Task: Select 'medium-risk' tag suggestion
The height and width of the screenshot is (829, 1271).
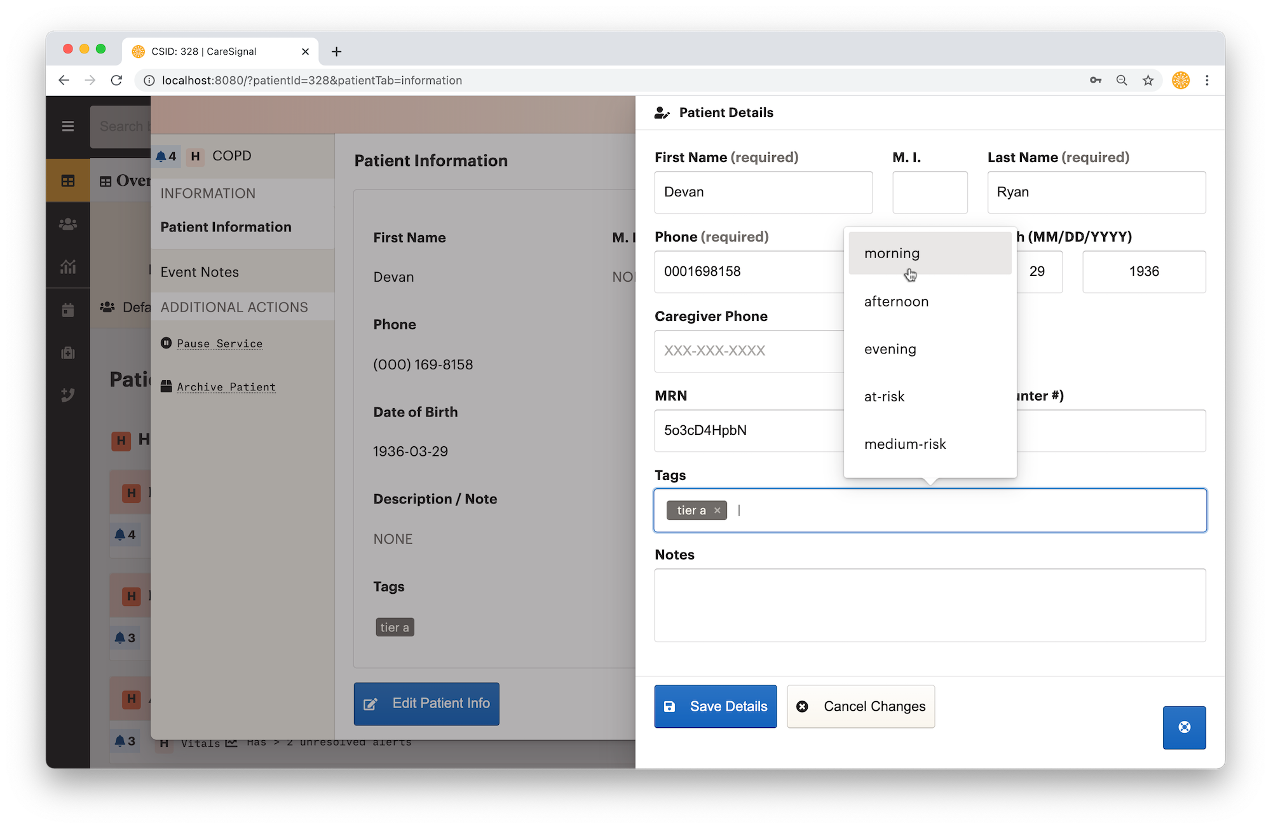Action: 930,444
